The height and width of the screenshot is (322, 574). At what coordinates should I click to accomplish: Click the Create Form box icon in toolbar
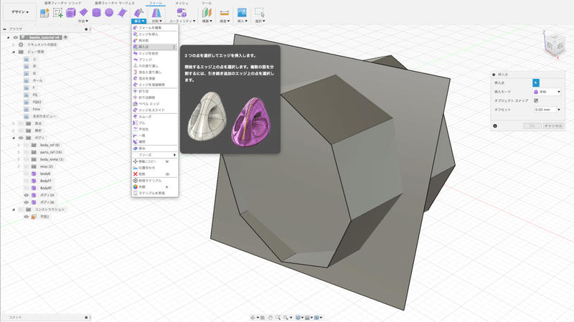(44, 13)
